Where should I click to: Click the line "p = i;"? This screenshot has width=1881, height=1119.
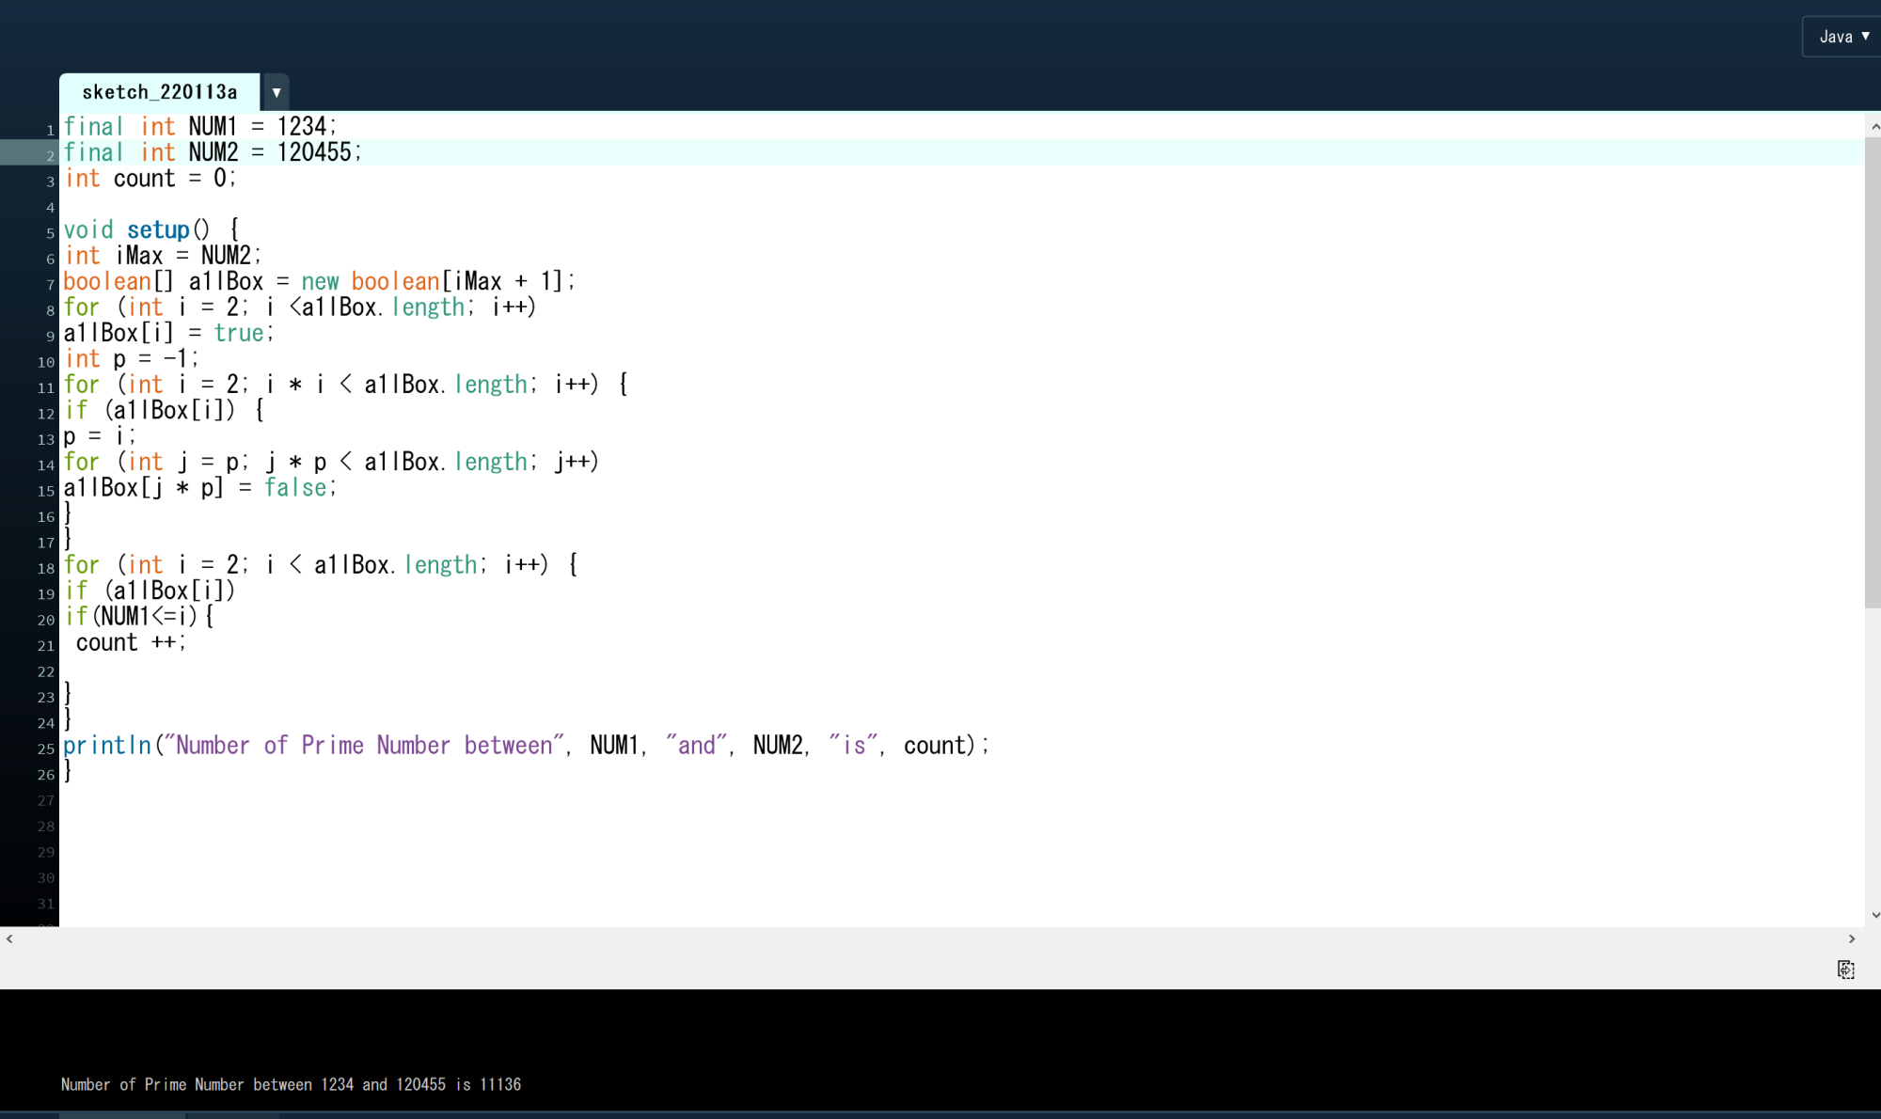tap(99, 436)
